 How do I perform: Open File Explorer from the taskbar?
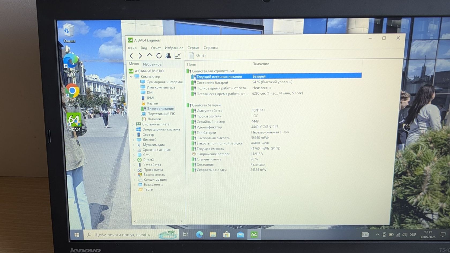coord(213,235)
